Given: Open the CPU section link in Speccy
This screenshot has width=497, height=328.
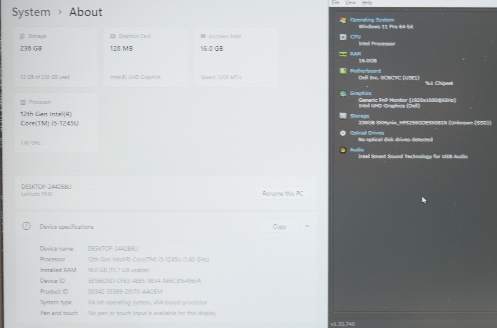Looking at the screenshot, I should pos(355,37).
